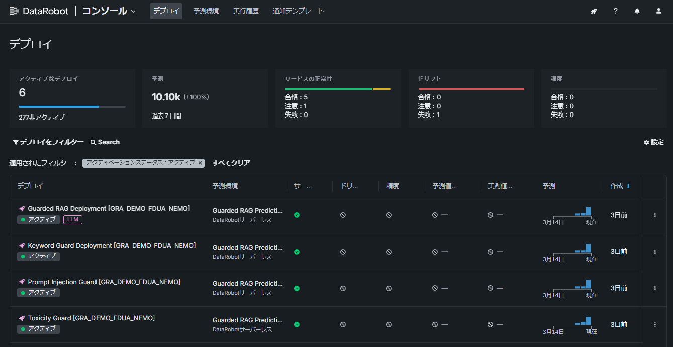The image size is (673, 347).
Task: Click rocket icon beside Guarded RAG Deployment
Action: coord(22,208)
